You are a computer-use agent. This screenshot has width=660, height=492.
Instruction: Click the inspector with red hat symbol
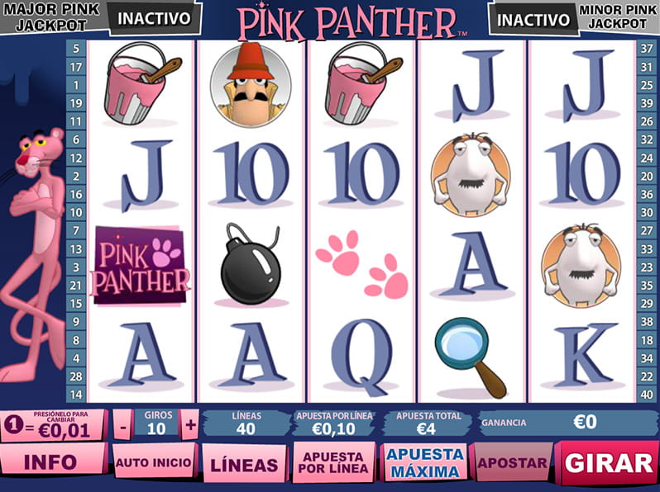[x=251, y=85]
